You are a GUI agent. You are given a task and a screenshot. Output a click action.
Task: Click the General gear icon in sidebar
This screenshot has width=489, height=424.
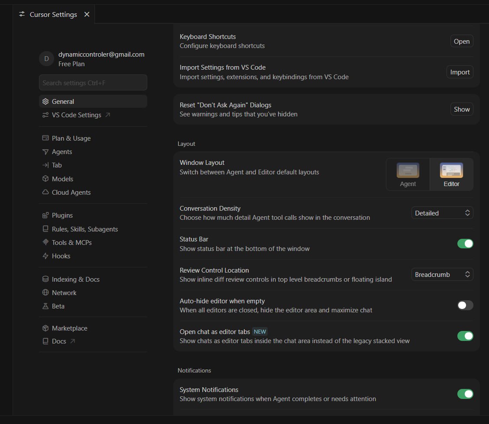pyautogui.click(x=45, y=102)
